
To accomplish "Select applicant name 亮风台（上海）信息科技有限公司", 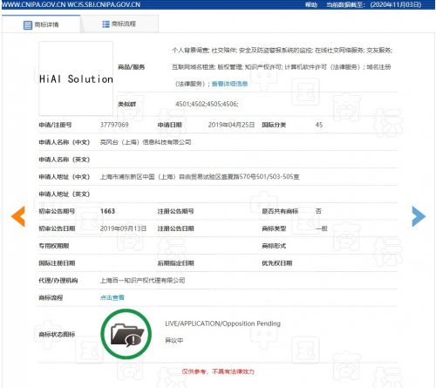I will pyautogui.click(x=146, y=142).
